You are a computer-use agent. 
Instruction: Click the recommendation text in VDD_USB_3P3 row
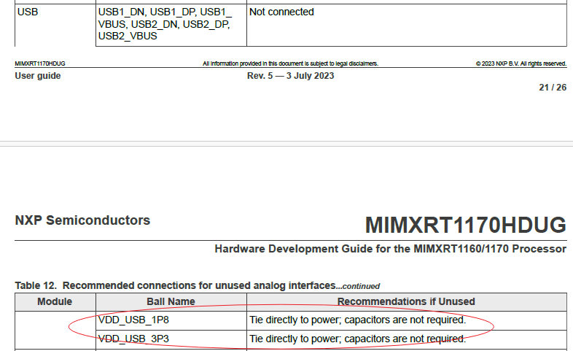[x=358, y=339]
